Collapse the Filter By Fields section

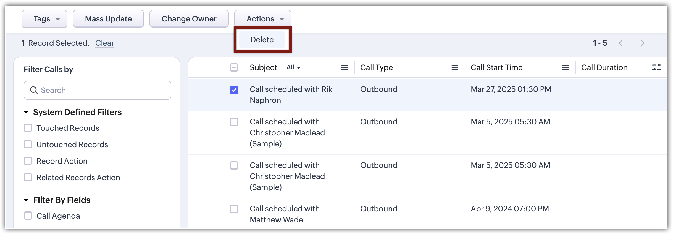coord(26,200)
